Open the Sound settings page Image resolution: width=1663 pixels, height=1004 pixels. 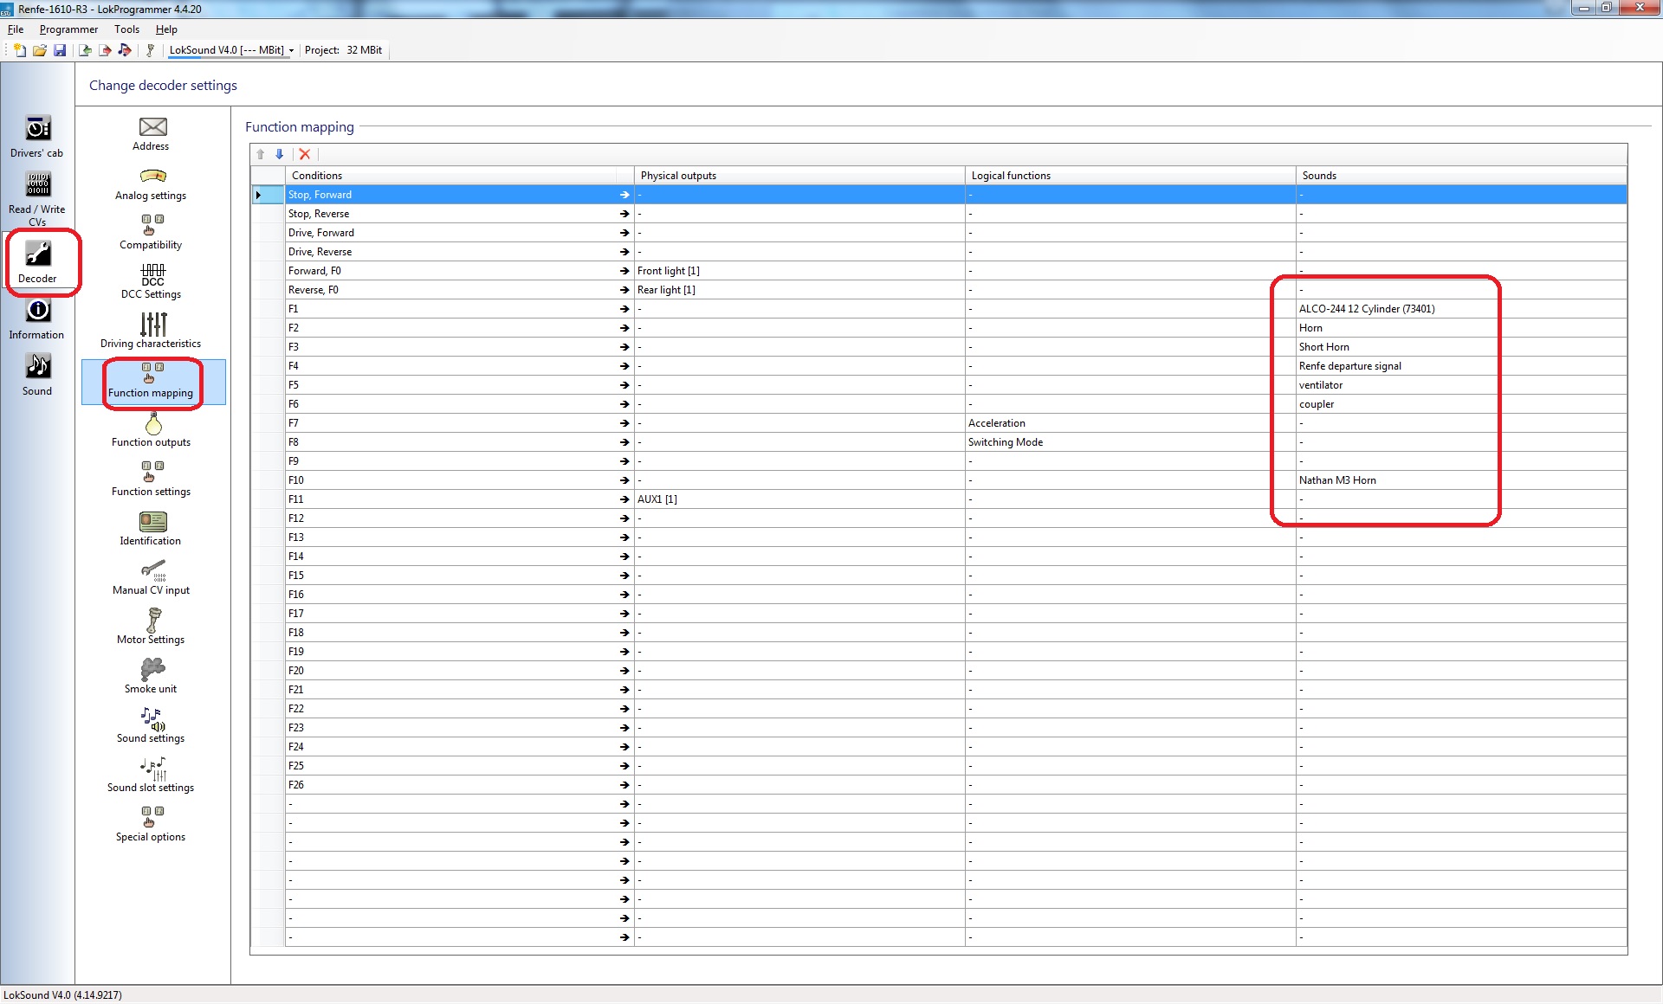coord(152,726)
